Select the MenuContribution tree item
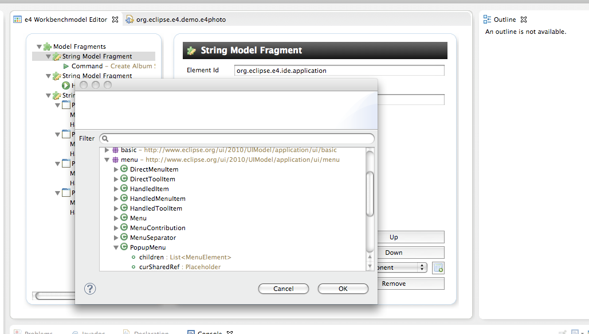This screenshot has height=334, width=589. point(158,228)
